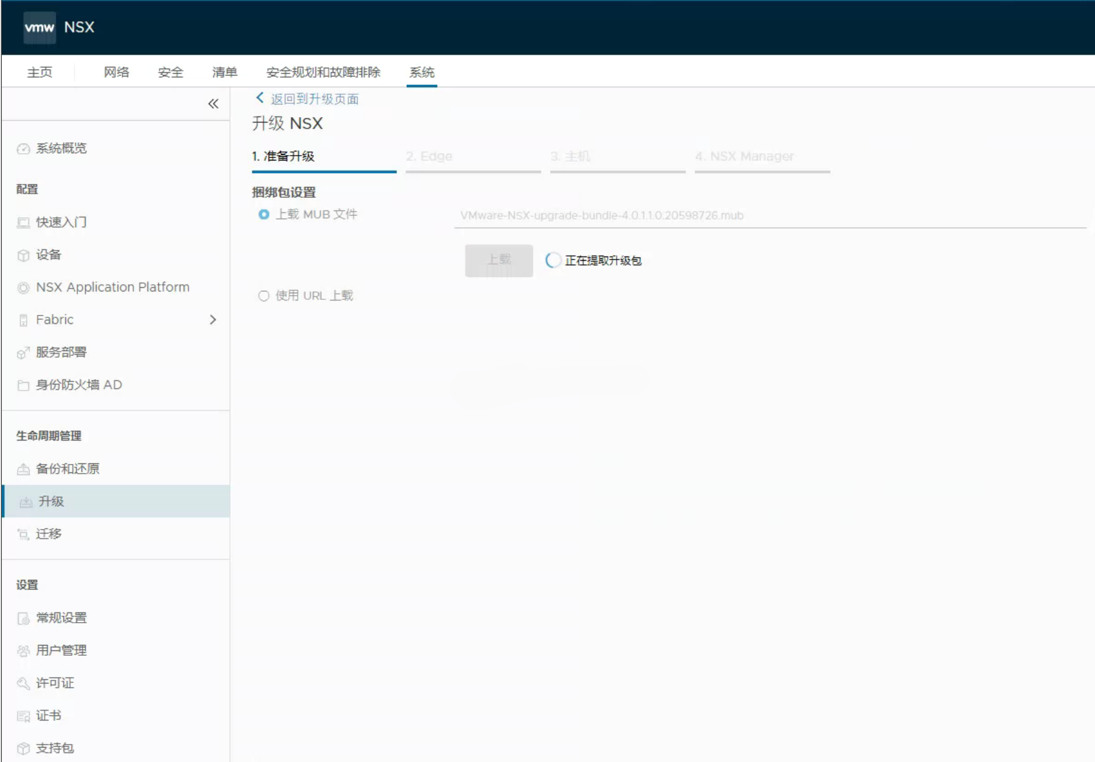Image resolution: width=1095 pixels, height=762 pixels.
Task: Click the 设备 cube icon
Action: (24, 255)
